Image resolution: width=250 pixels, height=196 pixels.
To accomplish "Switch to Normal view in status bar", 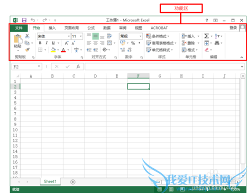I will [x=159, y=189].
